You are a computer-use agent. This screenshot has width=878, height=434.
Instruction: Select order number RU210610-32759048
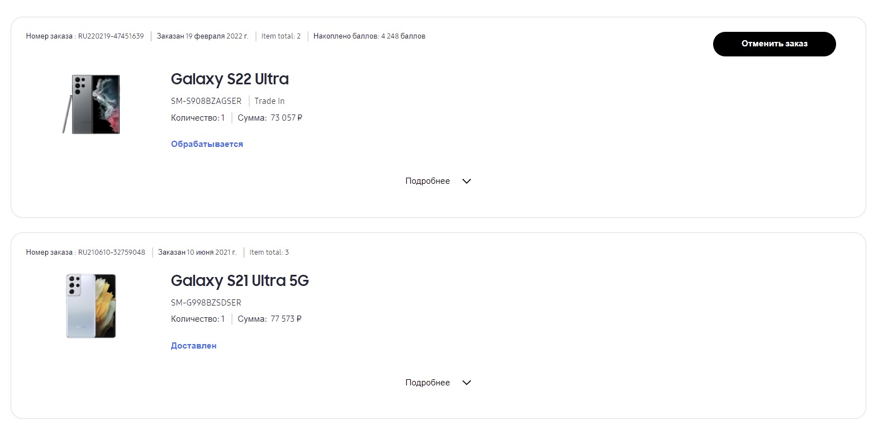point(111,252)
